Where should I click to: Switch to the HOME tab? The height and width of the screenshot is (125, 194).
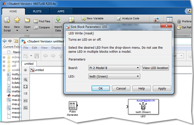tap(13, 12)
